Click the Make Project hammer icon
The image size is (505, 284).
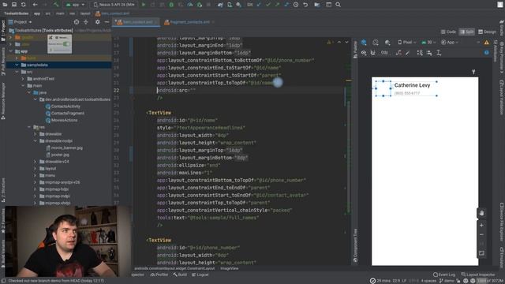[x=56, y=5]
